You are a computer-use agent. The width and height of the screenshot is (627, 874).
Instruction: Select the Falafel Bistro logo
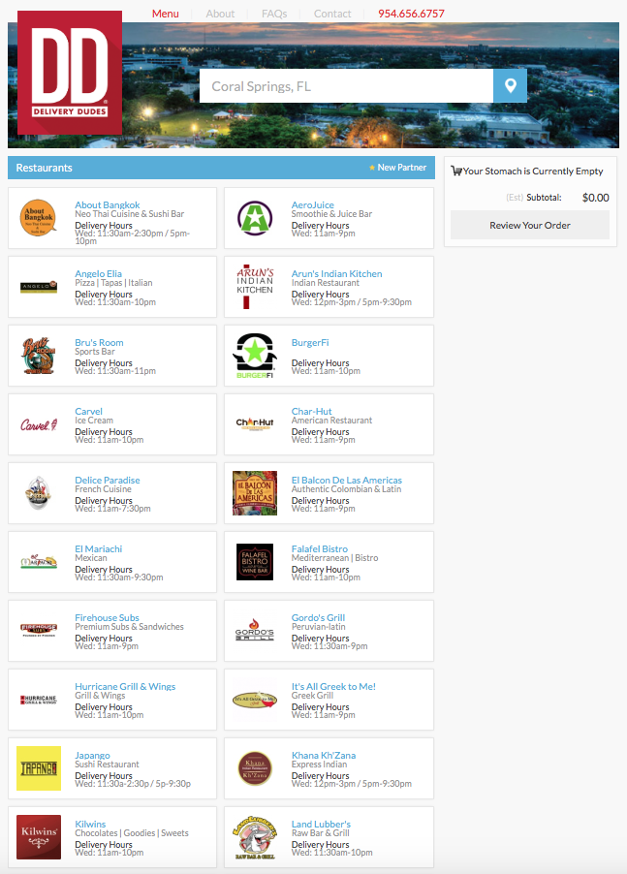click(255, 562)
